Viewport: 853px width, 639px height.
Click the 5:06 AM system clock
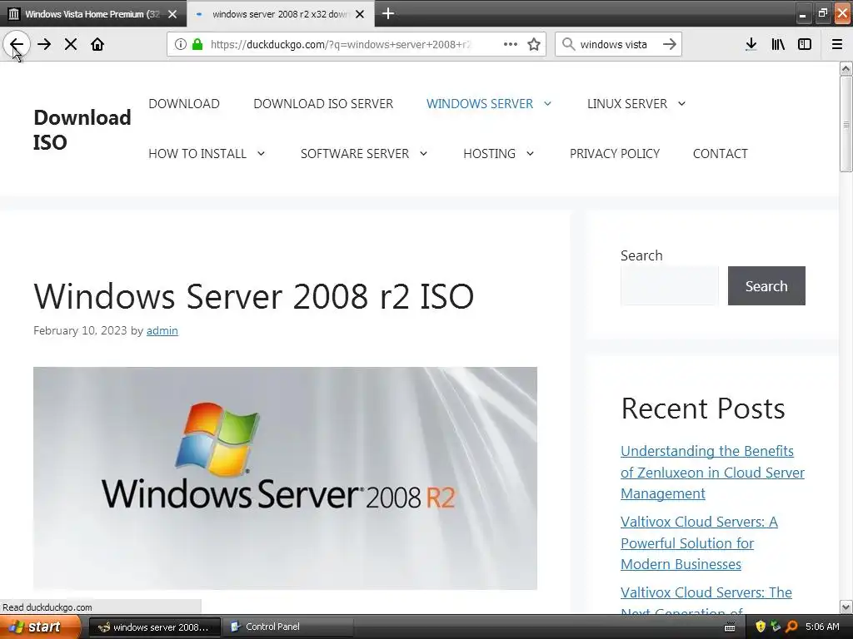pyautogui.click(x=822, y=627)
